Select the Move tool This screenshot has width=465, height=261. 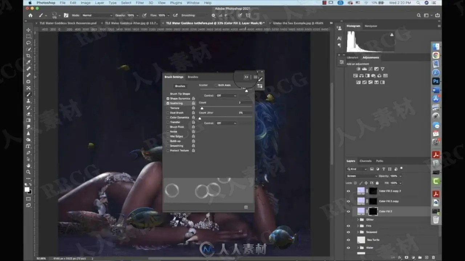coord(28,30)
